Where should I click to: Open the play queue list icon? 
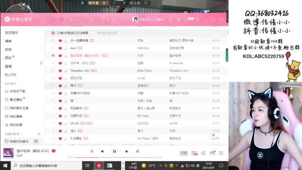pyautogui.click(x=221, y=153)
